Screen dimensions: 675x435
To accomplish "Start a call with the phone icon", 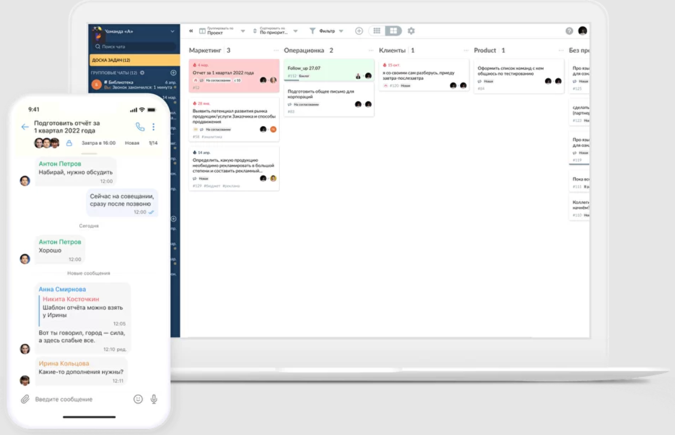I will tap(140, 127).
